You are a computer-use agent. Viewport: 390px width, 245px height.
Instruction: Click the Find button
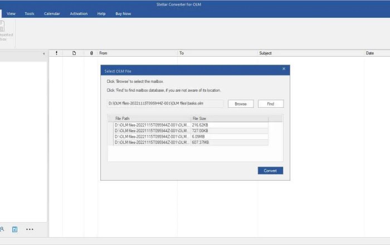pyautogui.click(x=271, y=104)
